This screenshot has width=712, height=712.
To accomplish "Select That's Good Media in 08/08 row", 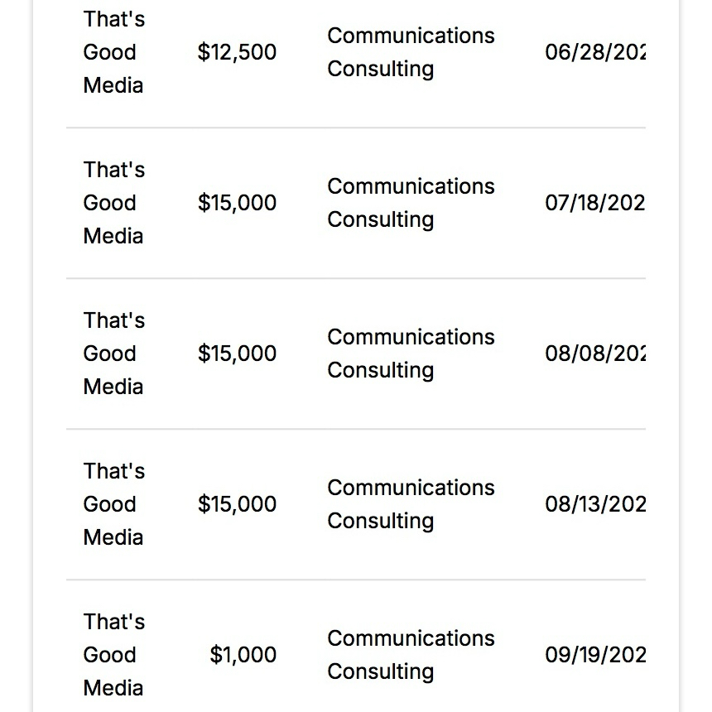I will click(113, 354).
